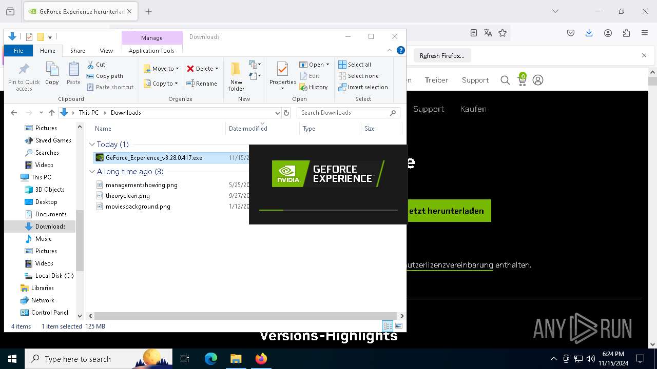Go up one folder level
The width and height of the screenshot is (657, 369).
51,113
